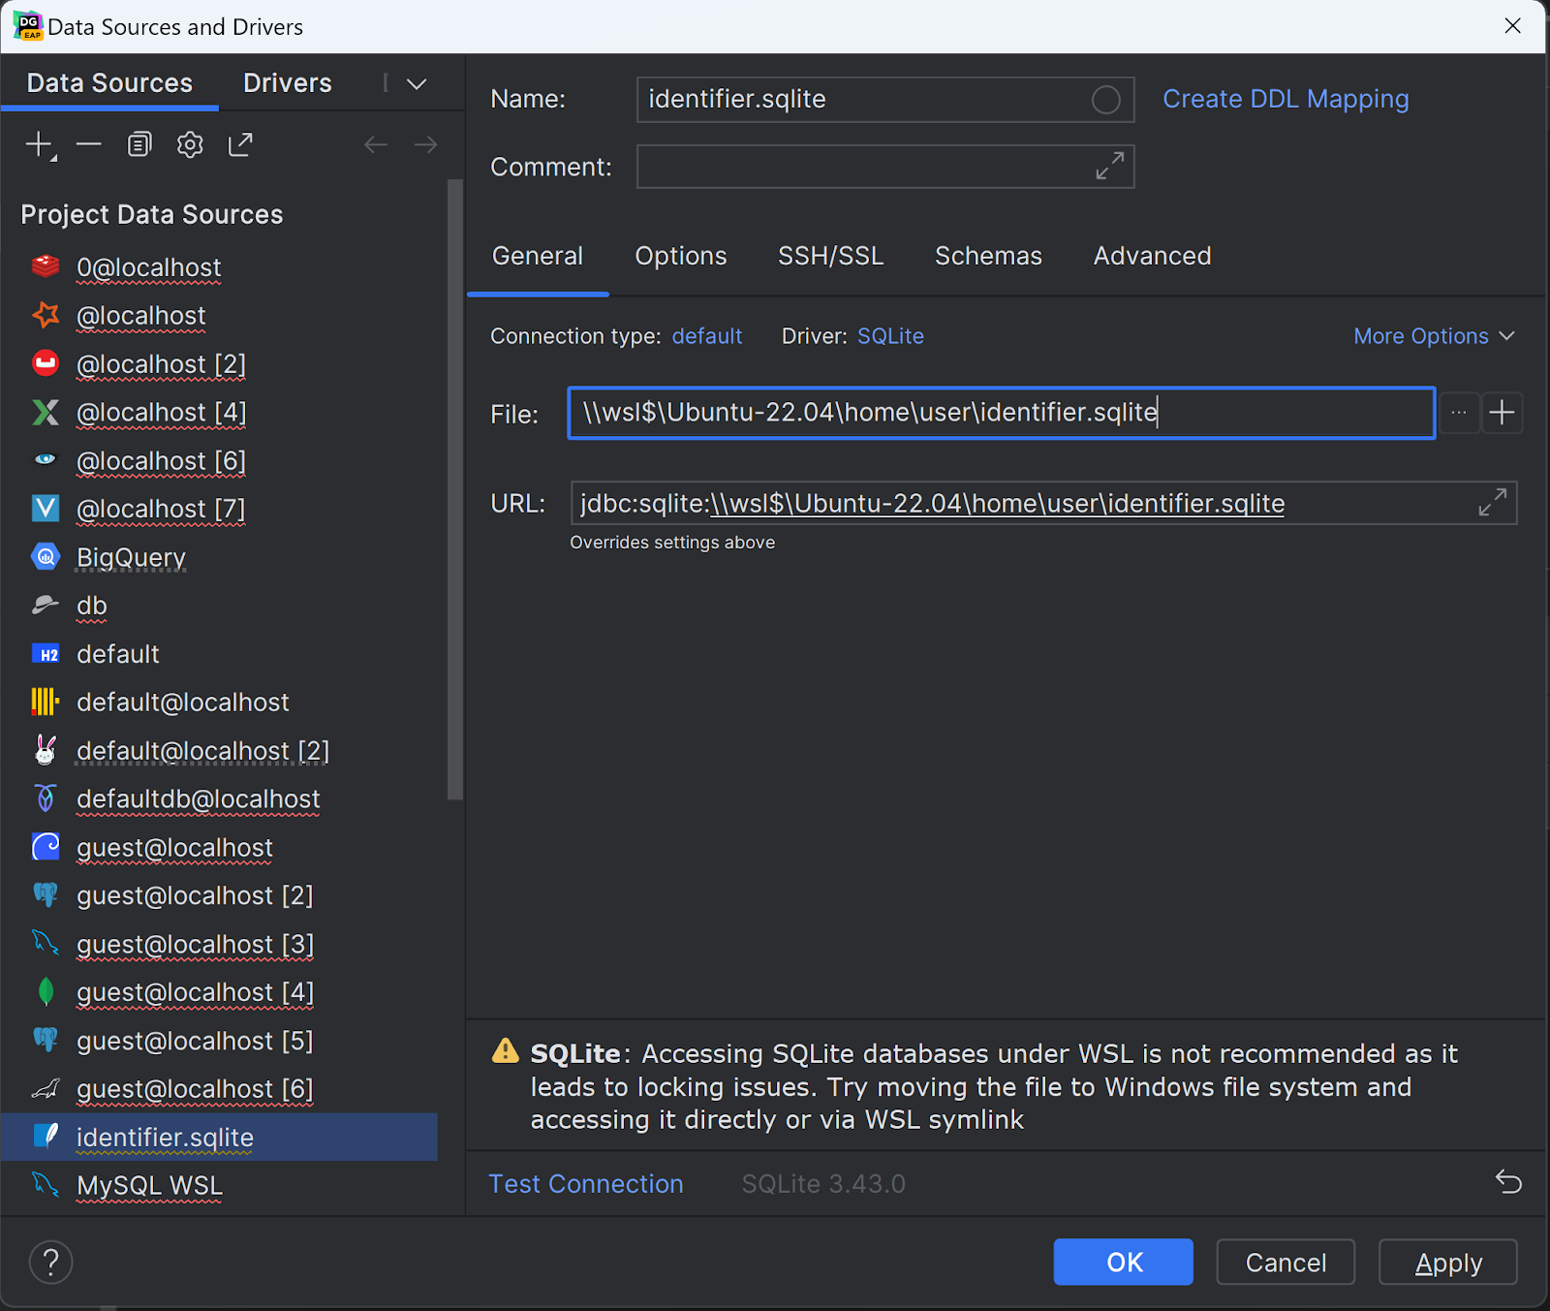Change the SQLite driver link
The height and width of the screenshot is (1311, 1550).
(x=890, y=336)
